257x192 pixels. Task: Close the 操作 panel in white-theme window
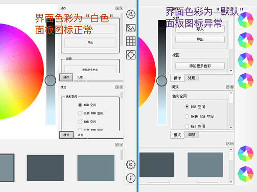click(121, 8)
